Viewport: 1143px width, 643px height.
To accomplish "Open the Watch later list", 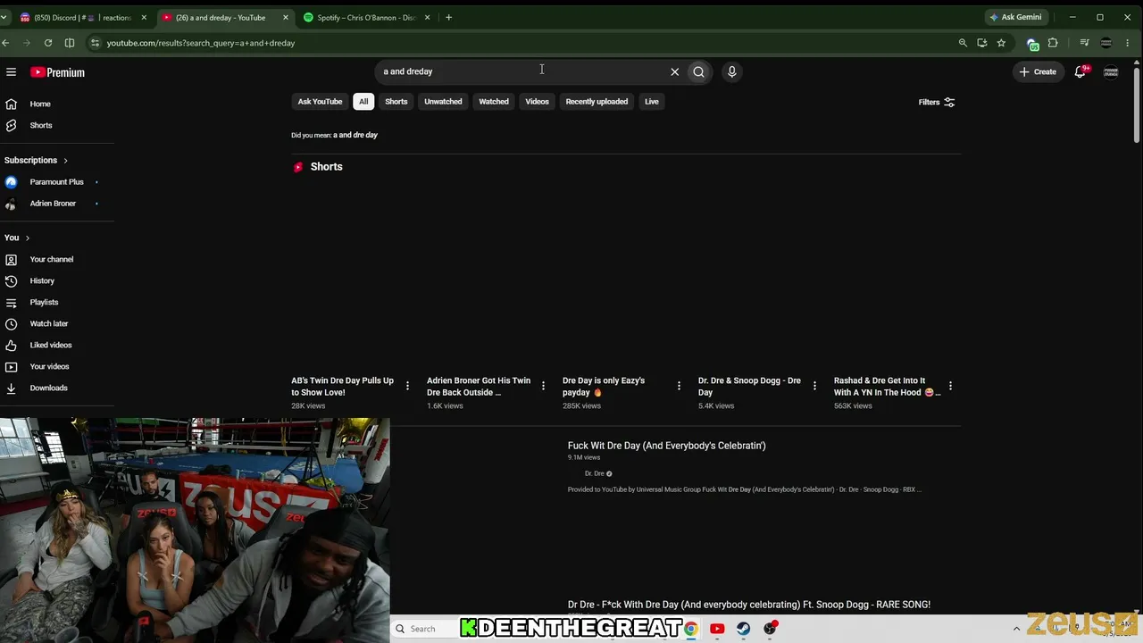I will click(49, 323).
